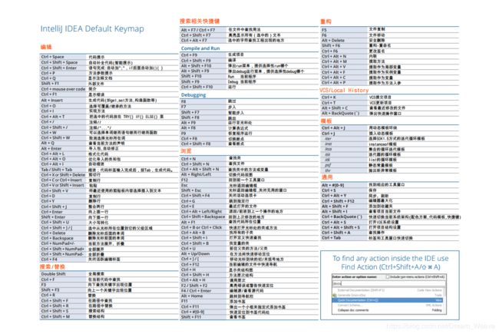
Task: Click the 'Ctrl + B or Ctrl + Click' cell
Action: [201, 227]
